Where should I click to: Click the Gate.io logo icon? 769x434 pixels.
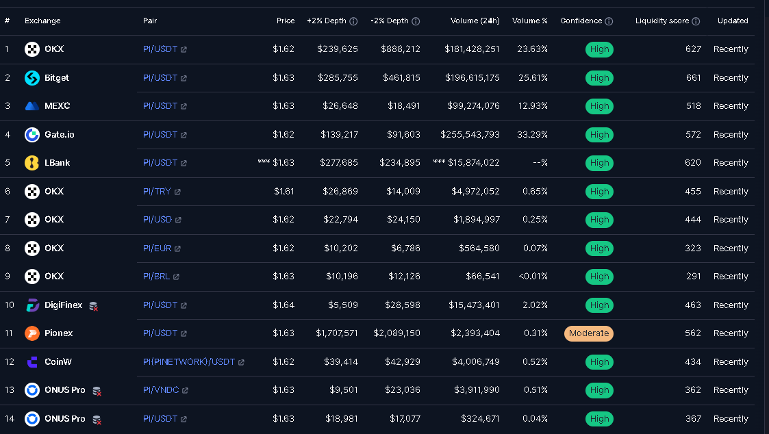pyautogui.click(x=32, y=134)
